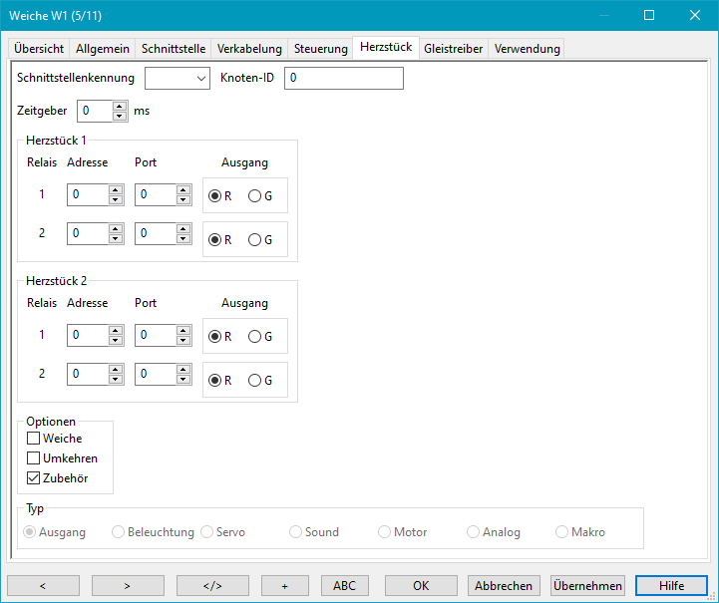Click the next item '>' button

point(128,586)
